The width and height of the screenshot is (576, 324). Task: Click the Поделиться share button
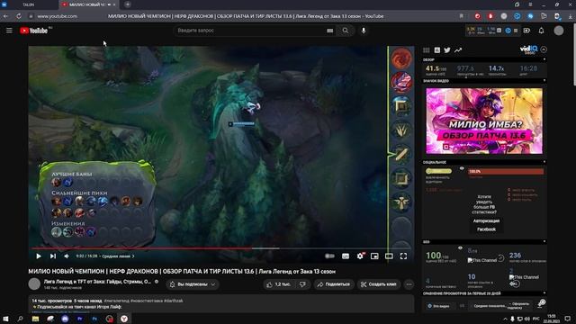coord(334,284)
